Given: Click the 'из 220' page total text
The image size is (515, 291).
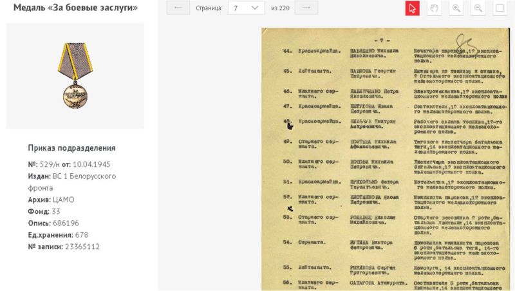Looking at the screenshot, I should 280,8.
